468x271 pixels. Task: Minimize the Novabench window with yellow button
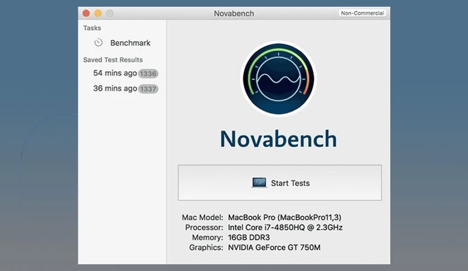coord(98,13)
